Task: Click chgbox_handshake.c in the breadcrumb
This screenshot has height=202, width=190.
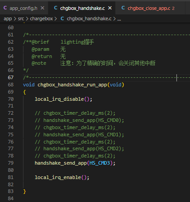Action: pos(89,19)
